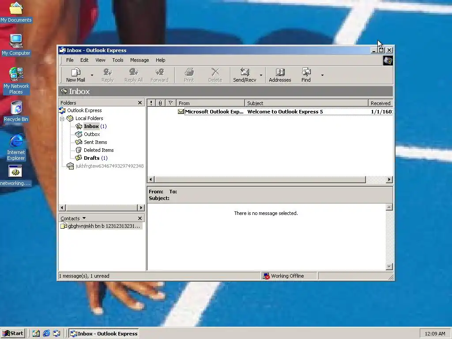Sort by the Flag column header
The width and height of the screenshot is (452, 339).
(x=170, y=103)
